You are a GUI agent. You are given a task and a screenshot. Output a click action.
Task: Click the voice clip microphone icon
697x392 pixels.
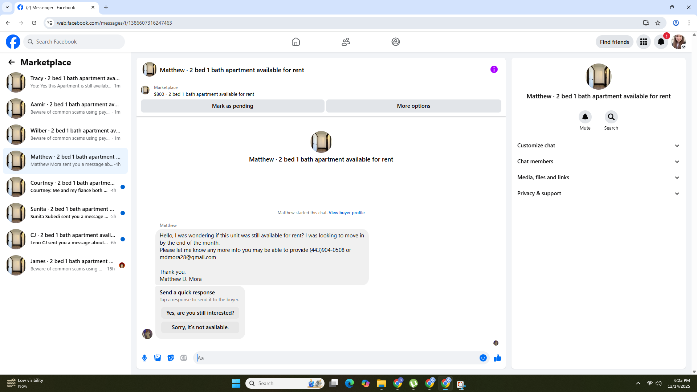click(144, 358)
